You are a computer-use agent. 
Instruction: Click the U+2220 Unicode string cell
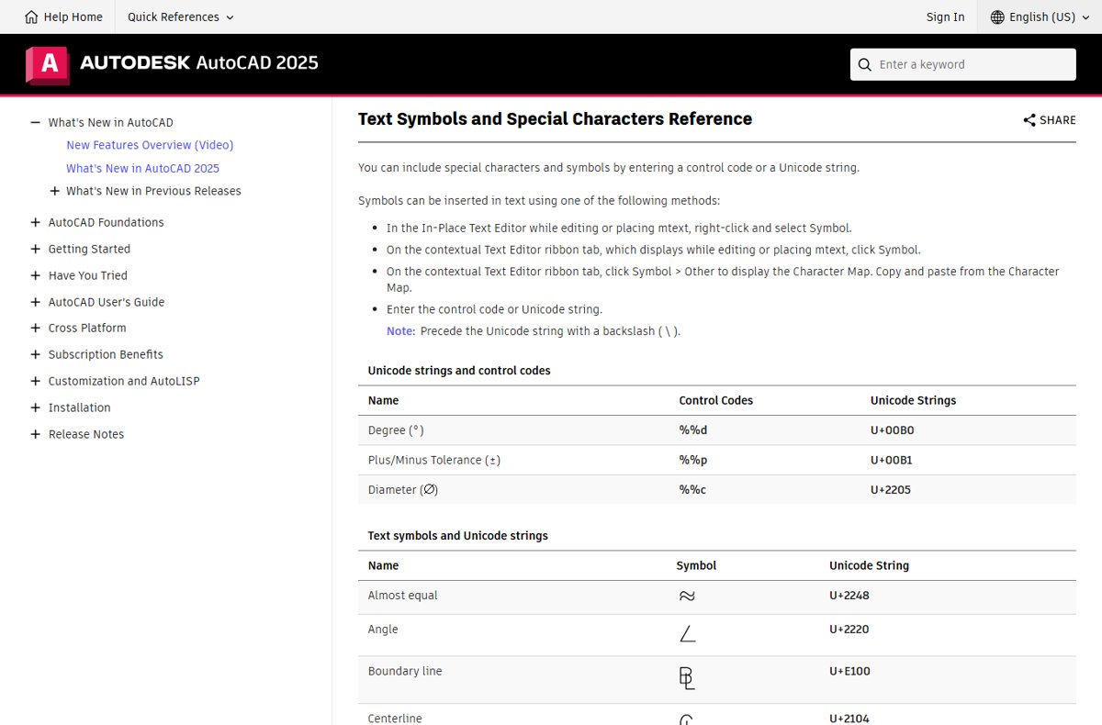(849, 630)
